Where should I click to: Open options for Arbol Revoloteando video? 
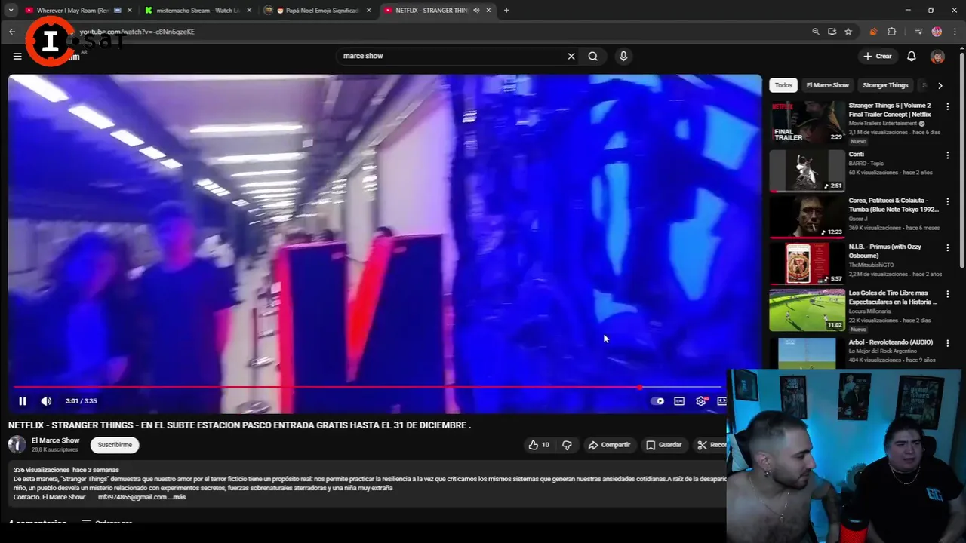(948, 343)
